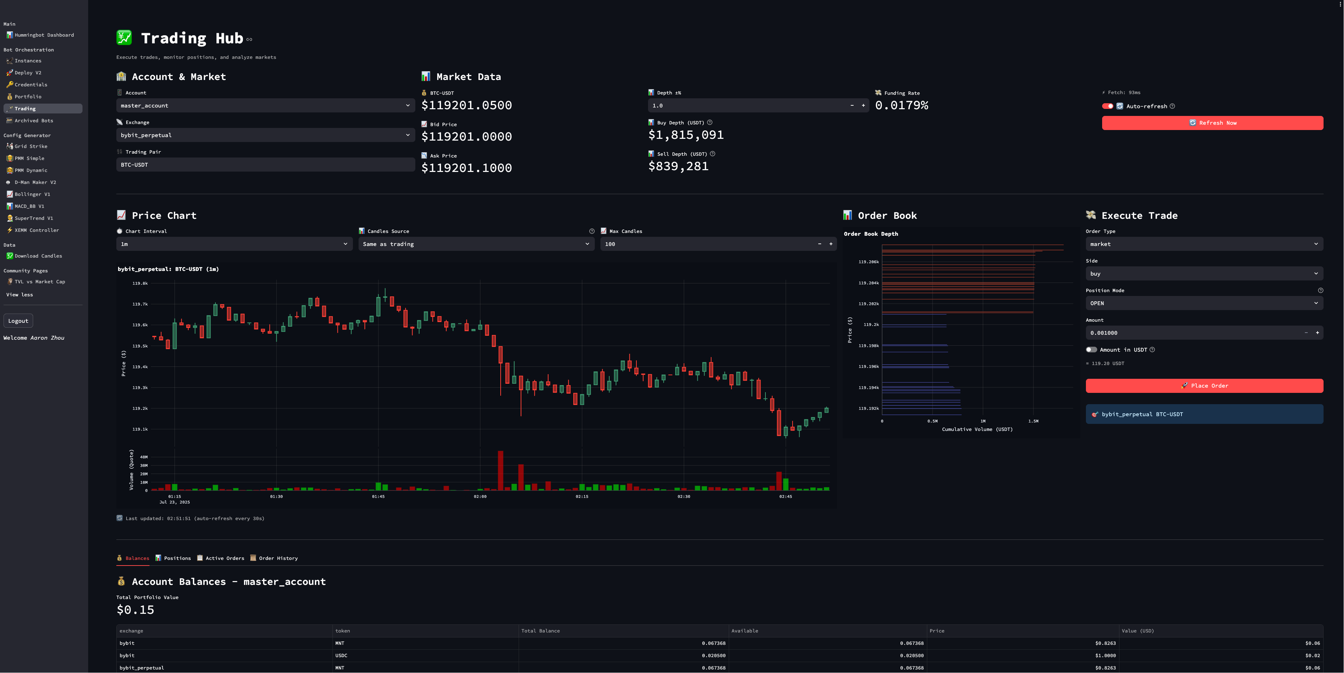
Task: Click the Amount input field
Action: pyautogui.click(x=1193, y=333)
